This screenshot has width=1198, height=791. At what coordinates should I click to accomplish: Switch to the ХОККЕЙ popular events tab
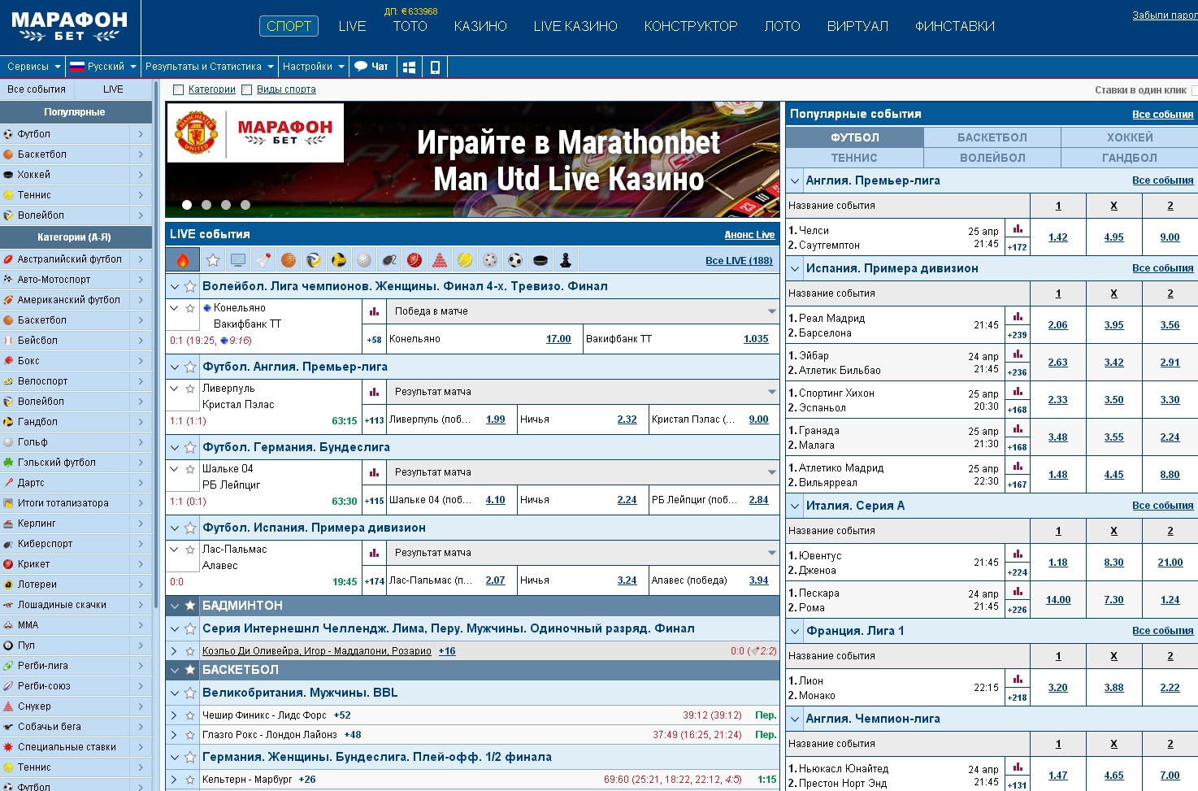[1129, 137]
